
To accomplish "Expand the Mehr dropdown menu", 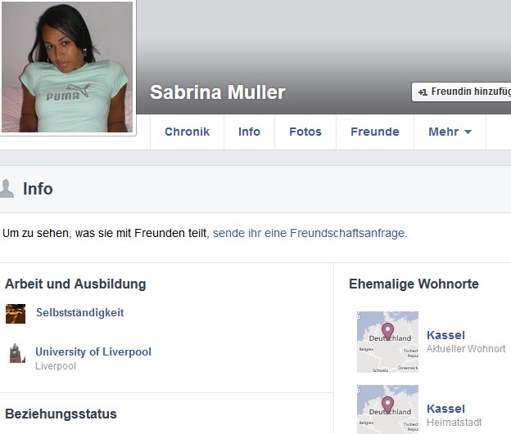I will (x=450, y=132).
